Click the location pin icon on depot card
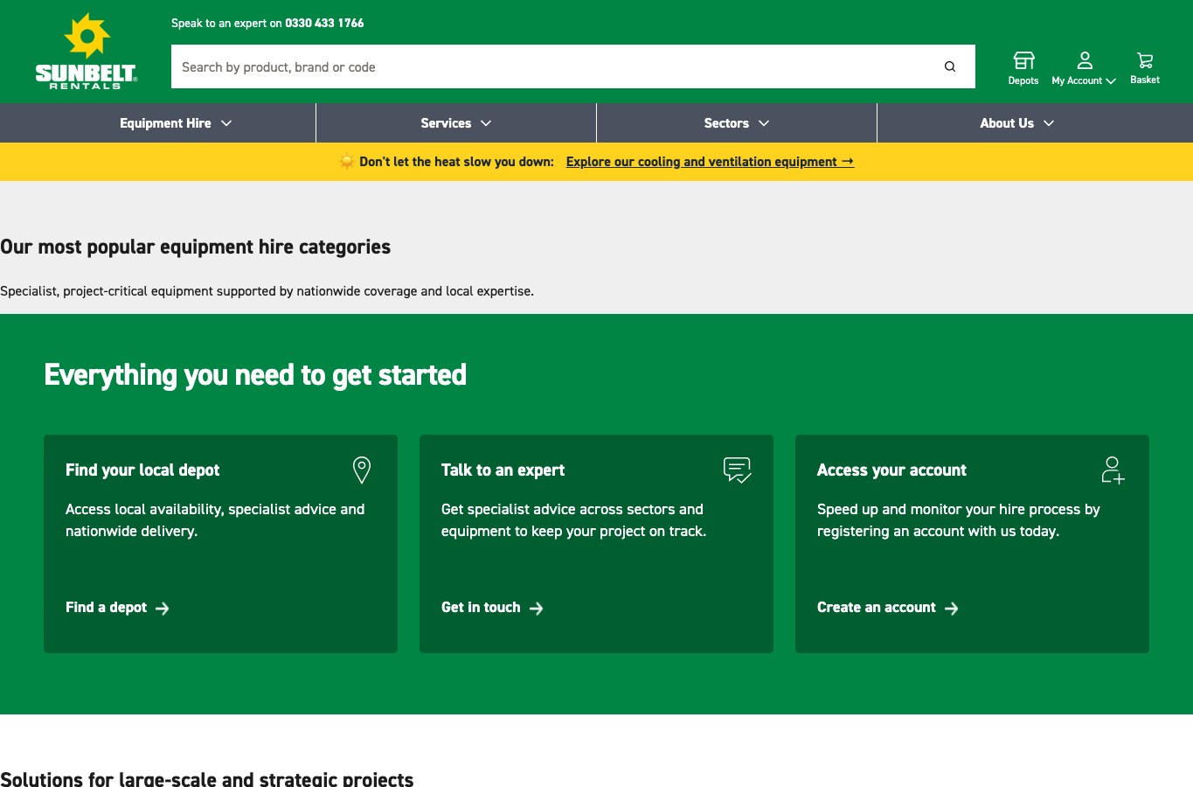Image resolution: width=1193 pixels, height=787 pixels. (362, 470)
